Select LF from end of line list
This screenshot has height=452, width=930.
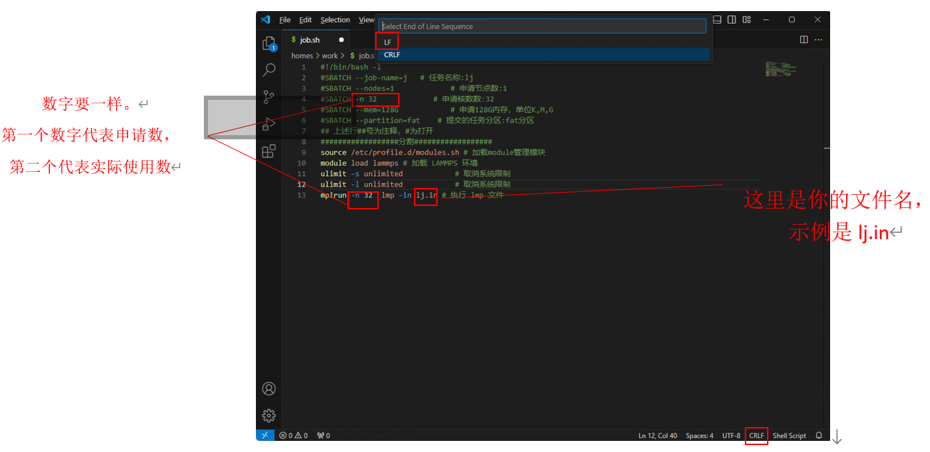tap(388, 42)
